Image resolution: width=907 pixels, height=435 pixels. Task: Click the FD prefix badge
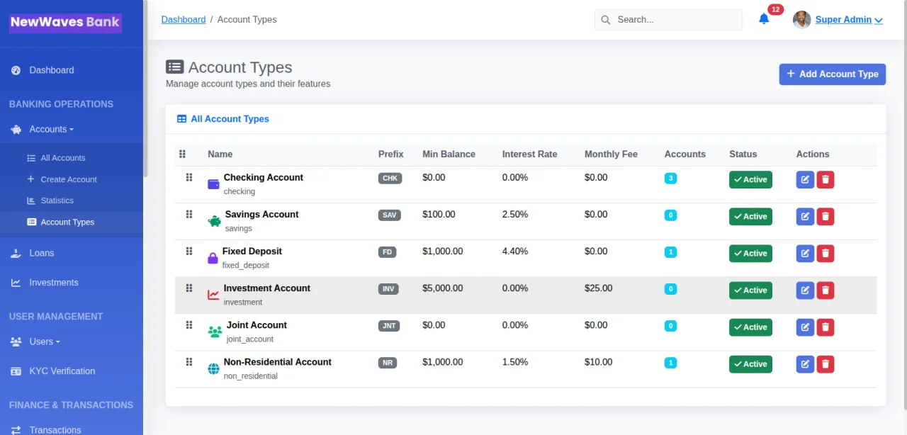387,252
